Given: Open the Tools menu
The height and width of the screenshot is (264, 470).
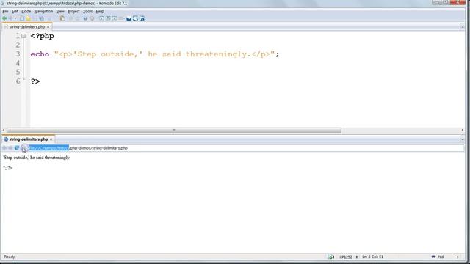Looking at the screenshot, I should (x=87, y=12).
